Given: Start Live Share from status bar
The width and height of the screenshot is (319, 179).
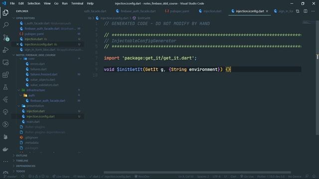Looking at the screenshot, I should click(61, 177).
